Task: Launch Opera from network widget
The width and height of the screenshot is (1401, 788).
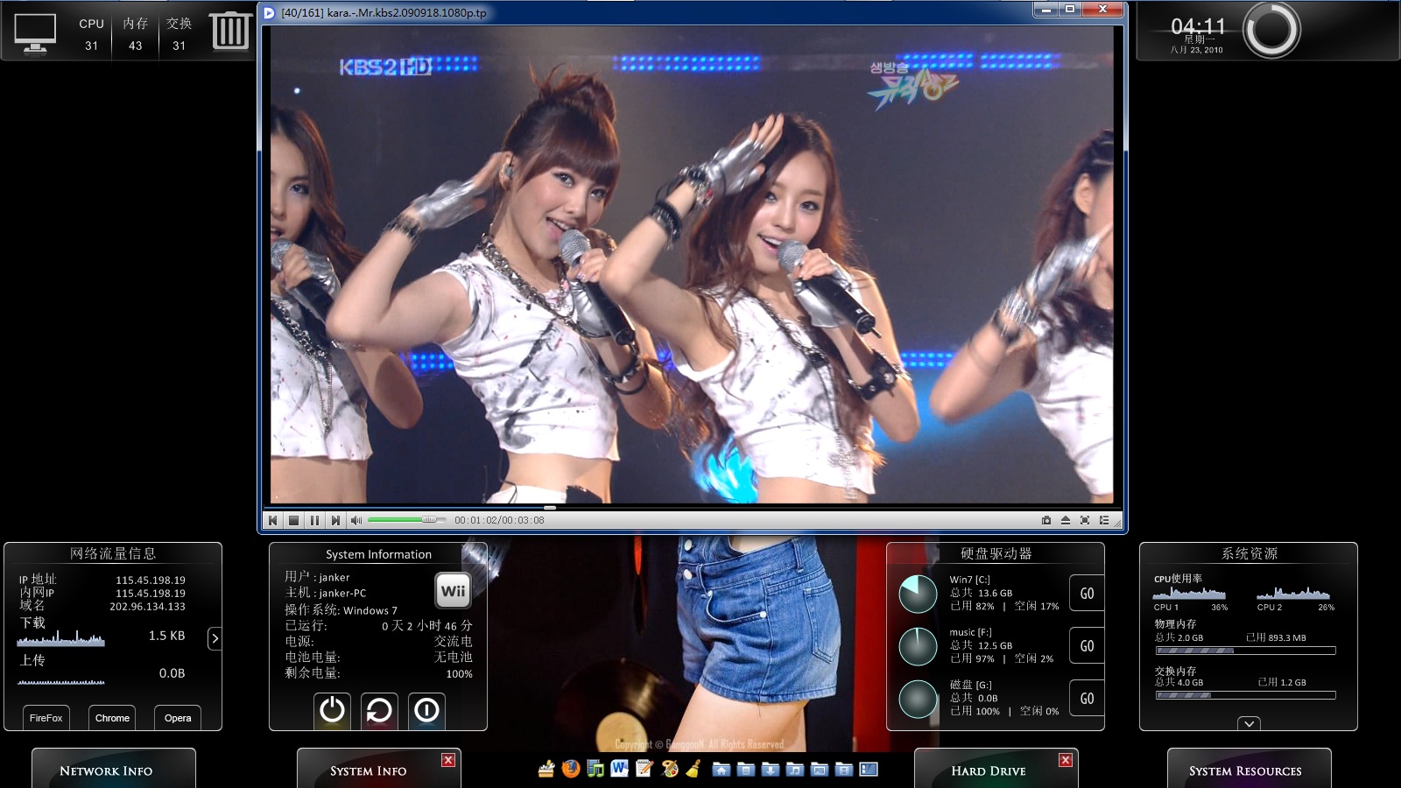Action: (x=178, y=718)
